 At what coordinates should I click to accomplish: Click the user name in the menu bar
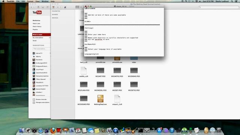(x=222, y=1)
